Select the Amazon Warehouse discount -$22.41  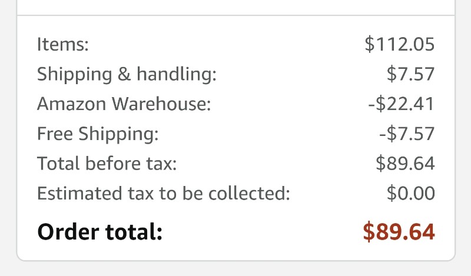(x=402, y=104)
